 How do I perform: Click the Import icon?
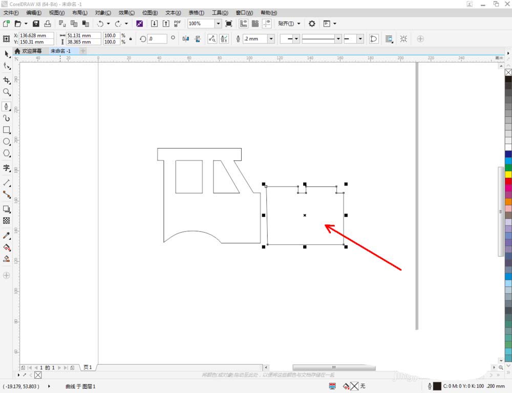coord(154,24)
